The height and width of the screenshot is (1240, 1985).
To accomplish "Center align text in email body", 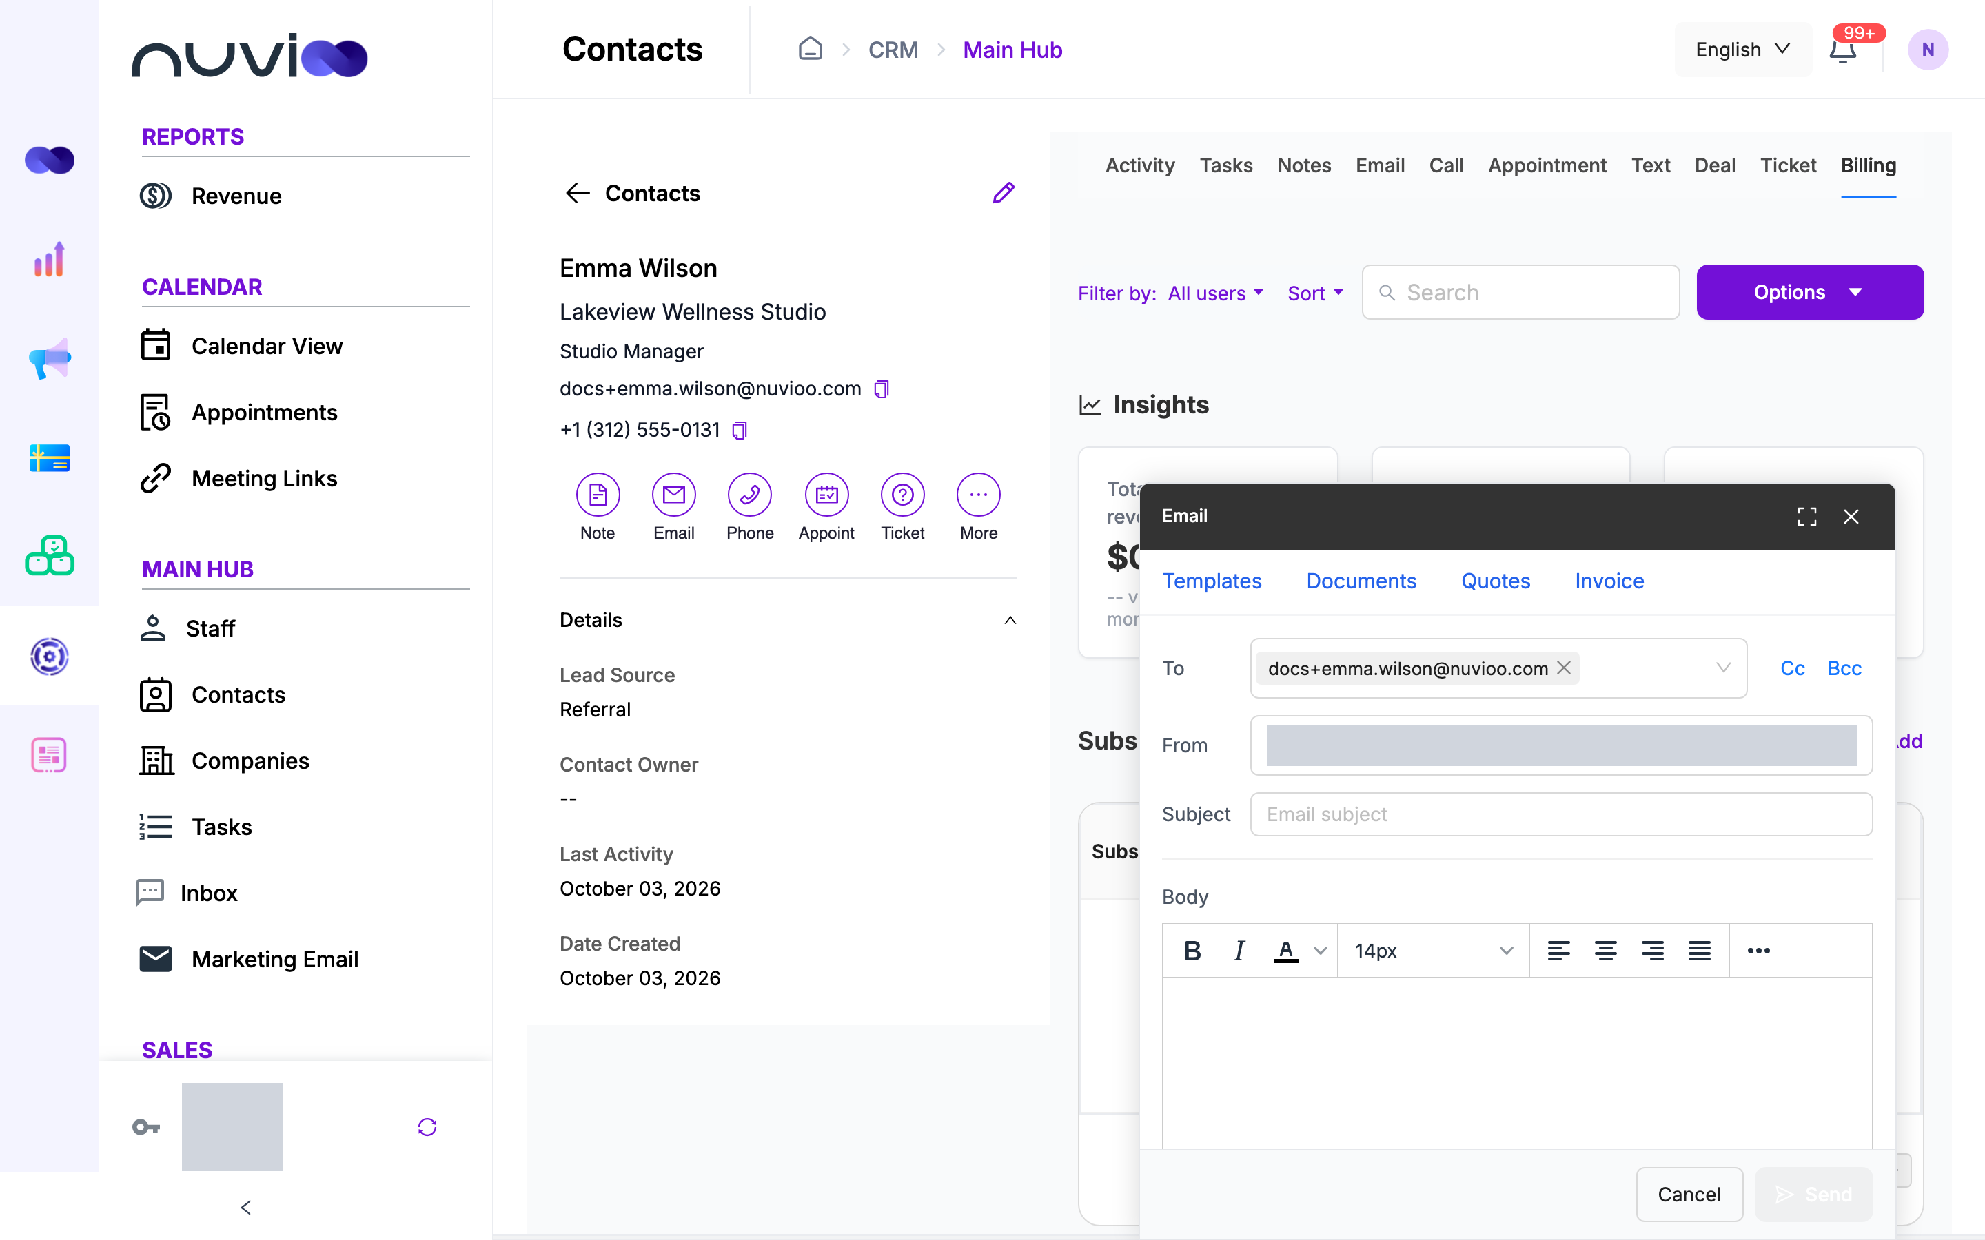I will click(1605, 951).
